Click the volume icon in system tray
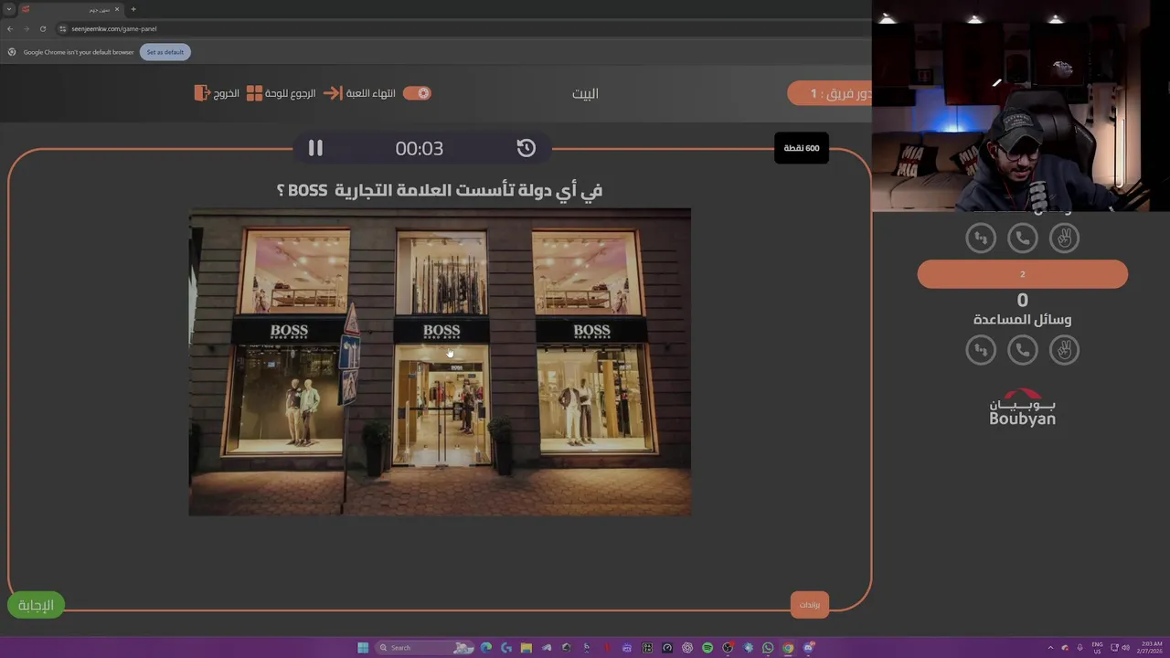 pyautogui.click(x=1125, y=648)
